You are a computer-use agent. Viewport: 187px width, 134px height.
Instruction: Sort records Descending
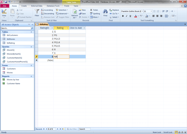(x=47, y=14)
